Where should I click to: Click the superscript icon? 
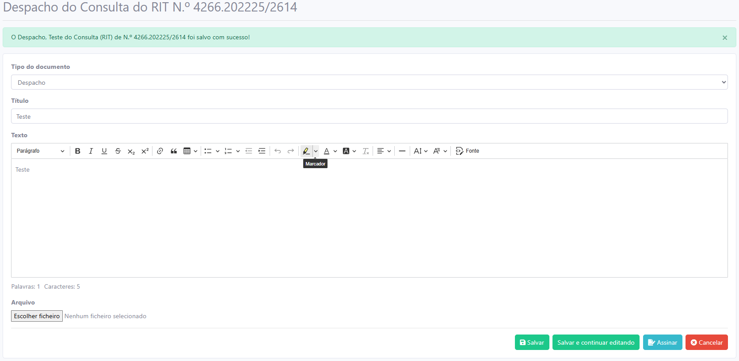click(145, 151)
